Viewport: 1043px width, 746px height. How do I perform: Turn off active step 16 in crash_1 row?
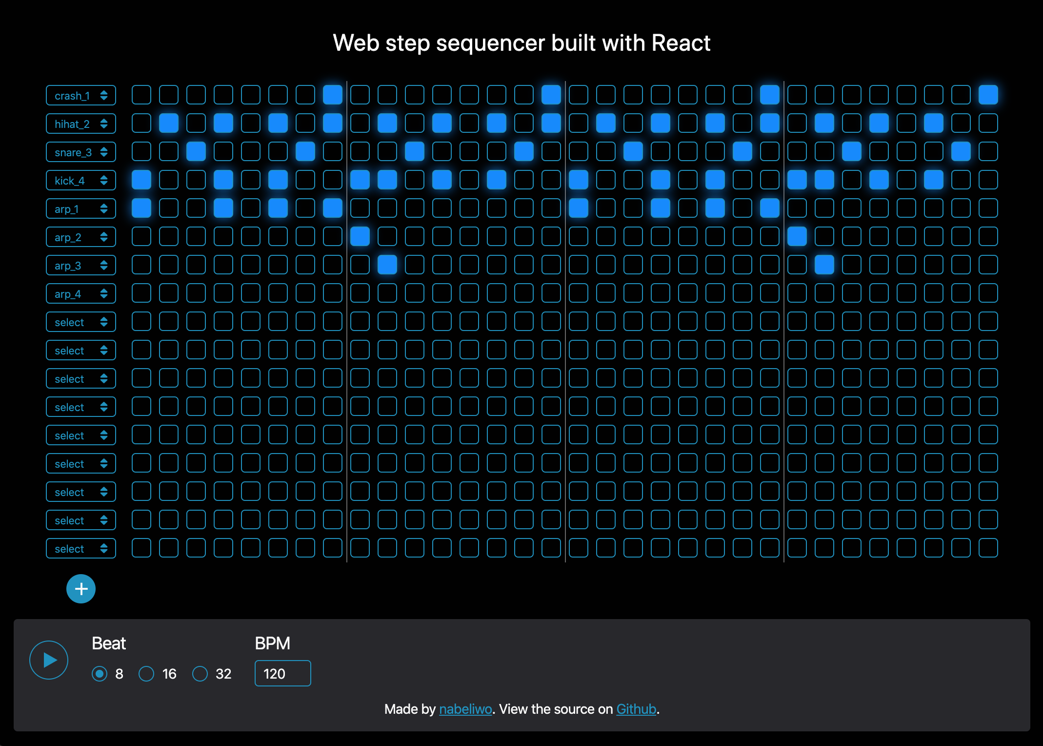coord(551,95)
